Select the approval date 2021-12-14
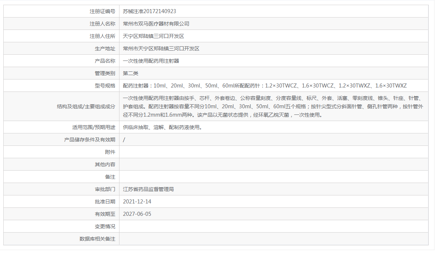Screen dimensions: 436x253 point(137,202)
